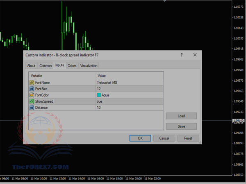Select the FontColor variable label
The height and width of the screenshot is (184, 246).
point(42,95)
